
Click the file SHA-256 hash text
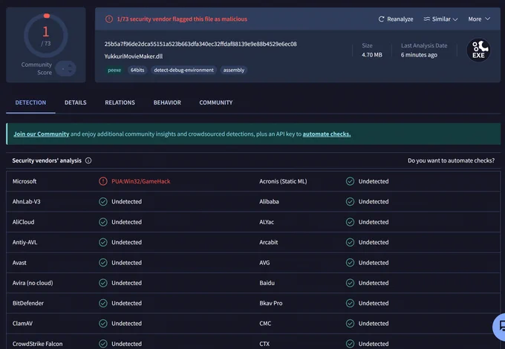tap(201, 44)
